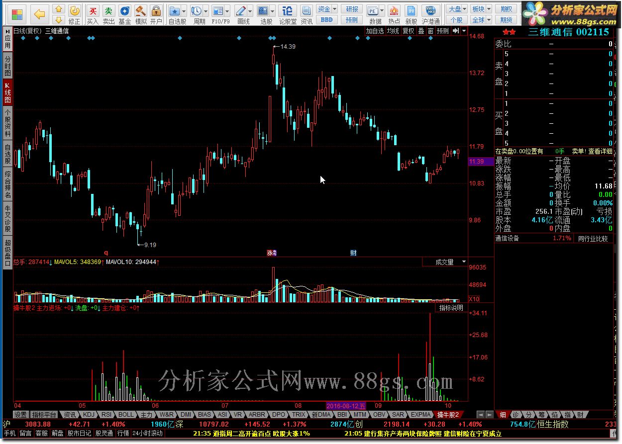
Task: Open 股市日记 in the status bar
Action: point(80,433)
